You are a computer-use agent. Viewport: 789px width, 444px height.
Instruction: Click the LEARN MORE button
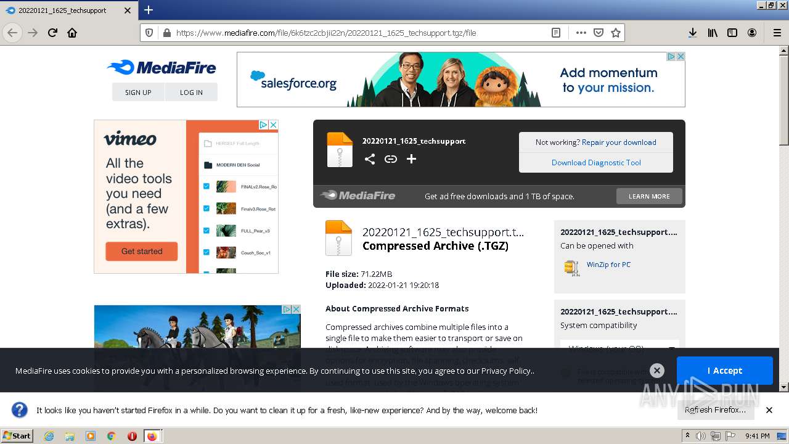click(x=649, y=196)
